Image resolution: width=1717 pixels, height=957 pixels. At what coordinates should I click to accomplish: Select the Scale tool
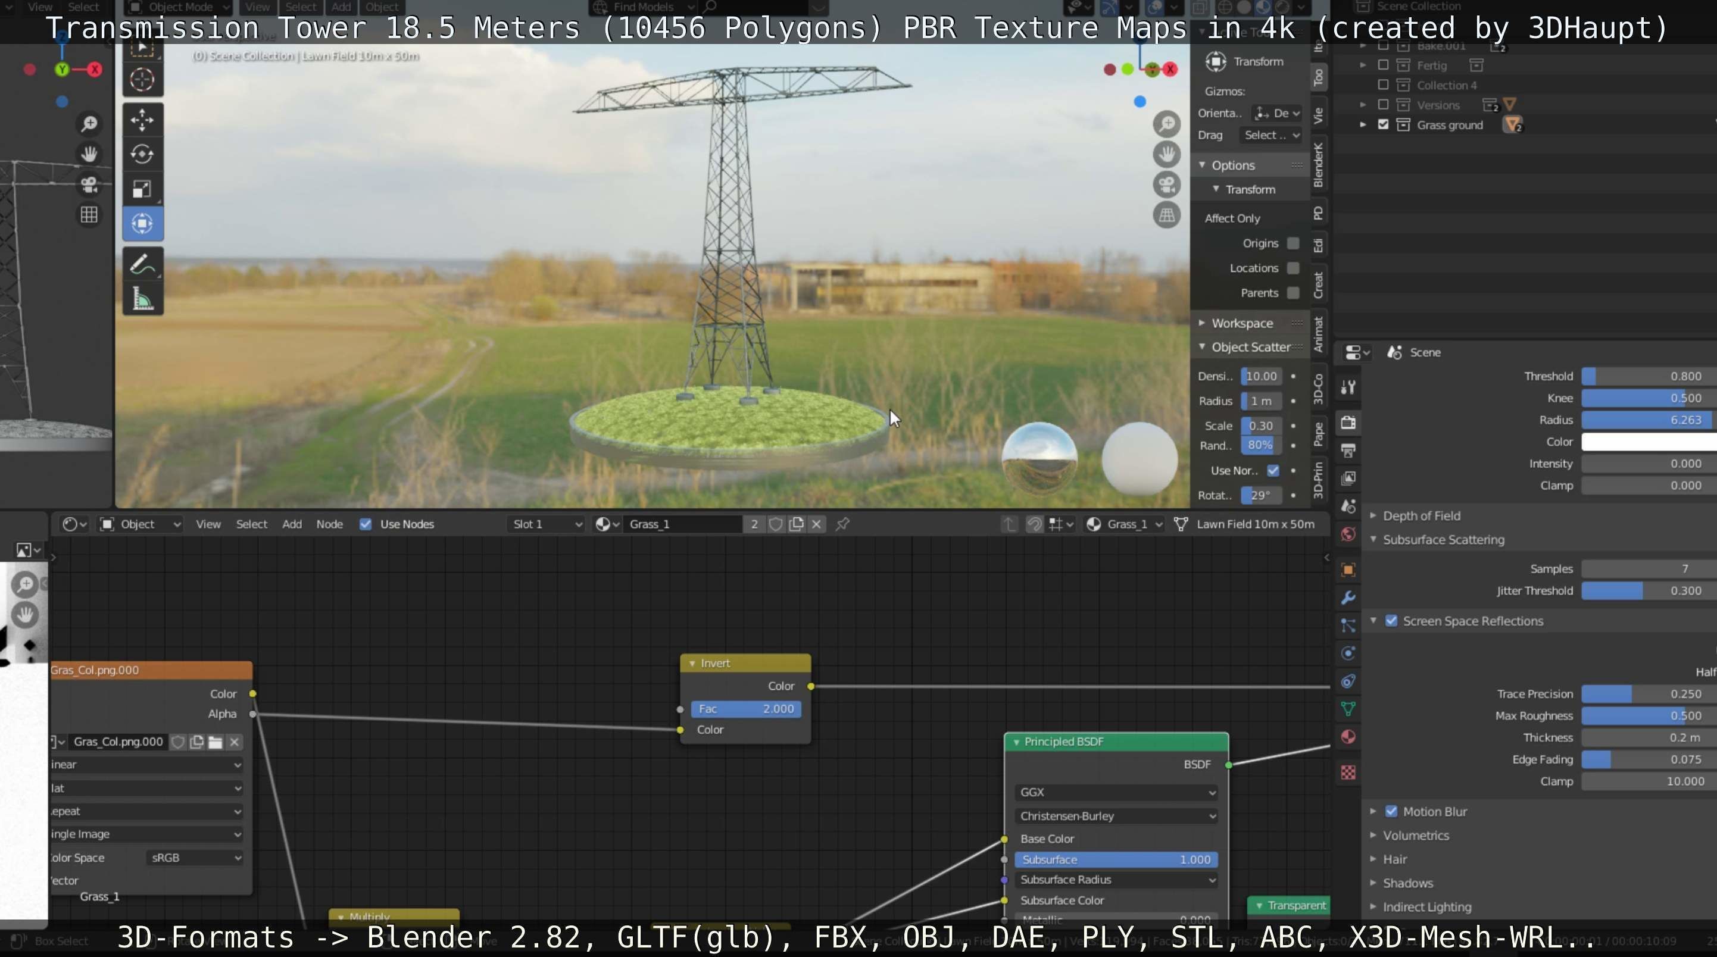(x=142, y=189)
